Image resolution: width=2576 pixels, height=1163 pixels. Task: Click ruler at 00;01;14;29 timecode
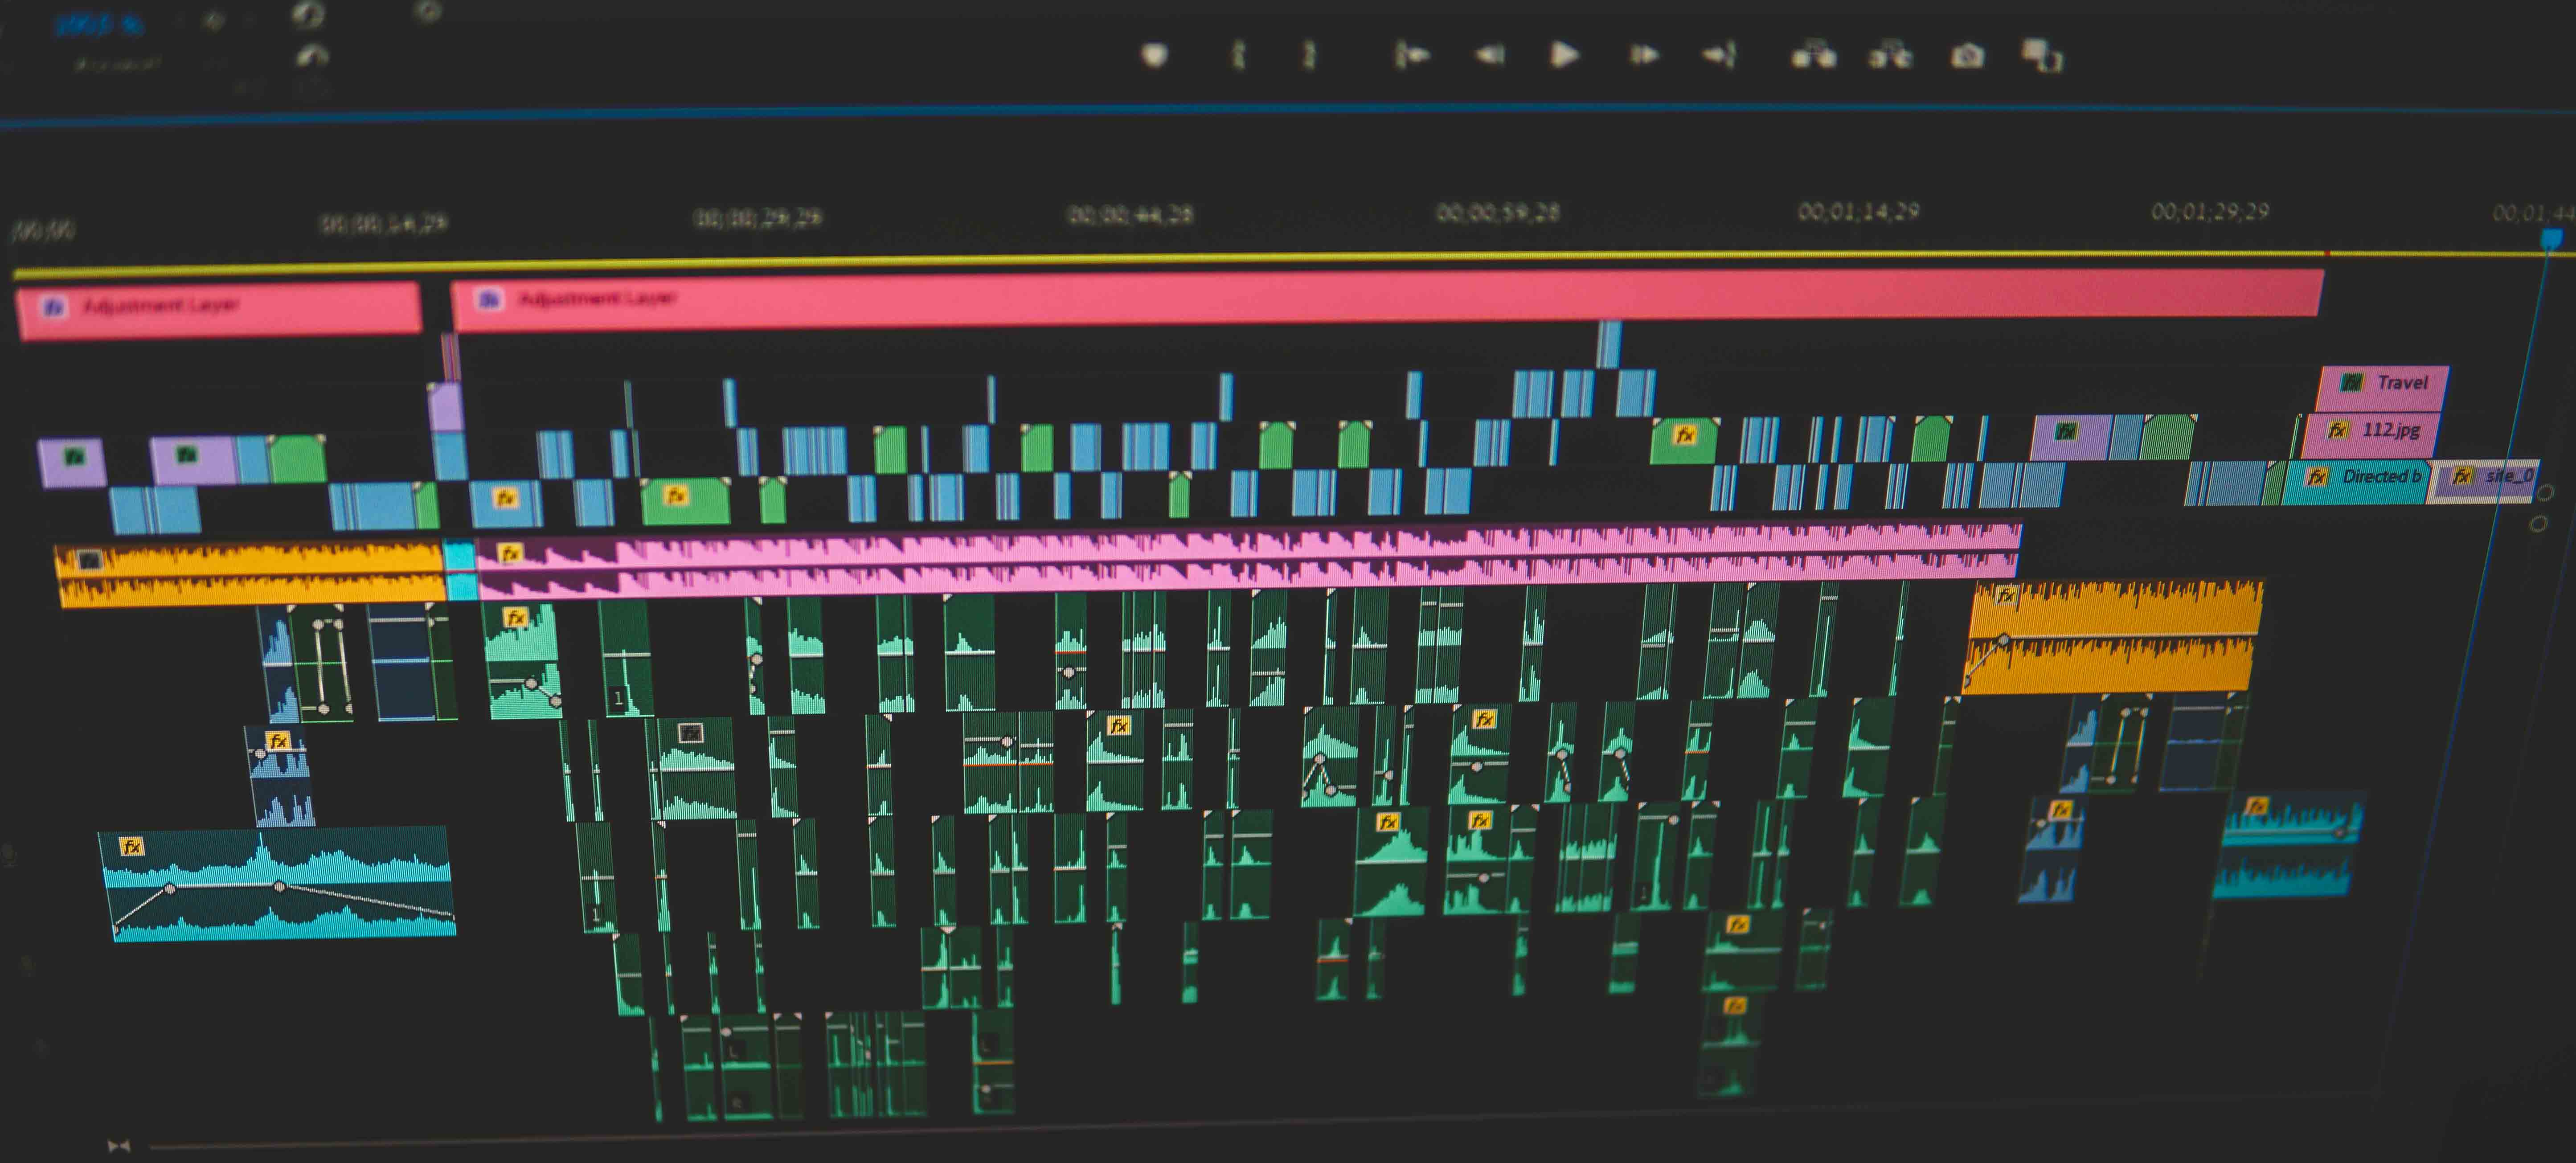[x=1859, y=212]
